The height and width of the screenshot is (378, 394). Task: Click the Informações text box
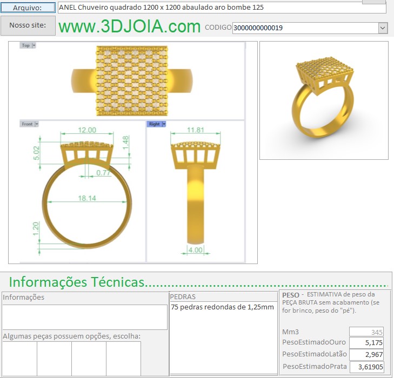coord(85,317)
